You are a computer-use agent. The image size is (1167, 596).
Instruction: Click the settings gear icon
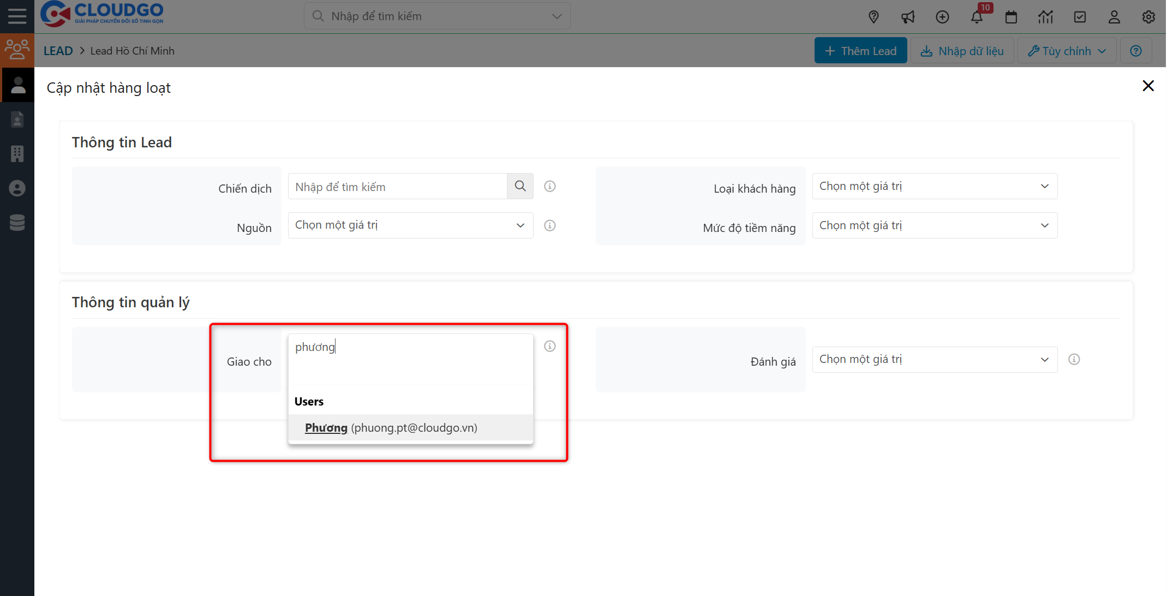pos(1148,17)
